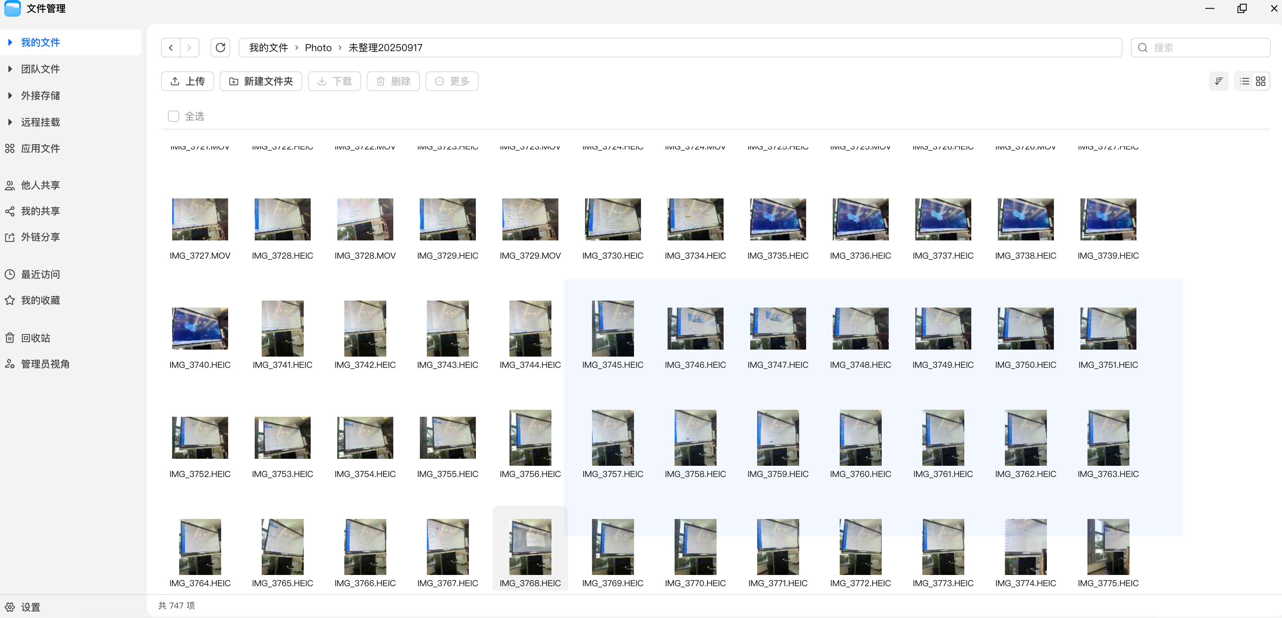Select thumbnail IMG_3727.MOV
This screenshot has height=618, width=1282.
pyautogui.click(x=200, y=219)
